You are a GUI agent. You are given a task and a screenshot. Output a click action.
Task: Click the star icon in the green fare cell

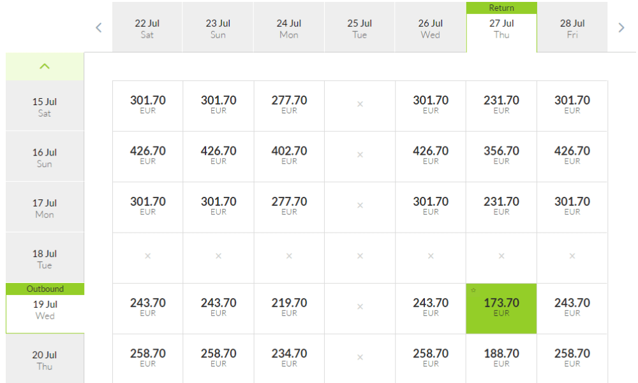click(473, 290)
